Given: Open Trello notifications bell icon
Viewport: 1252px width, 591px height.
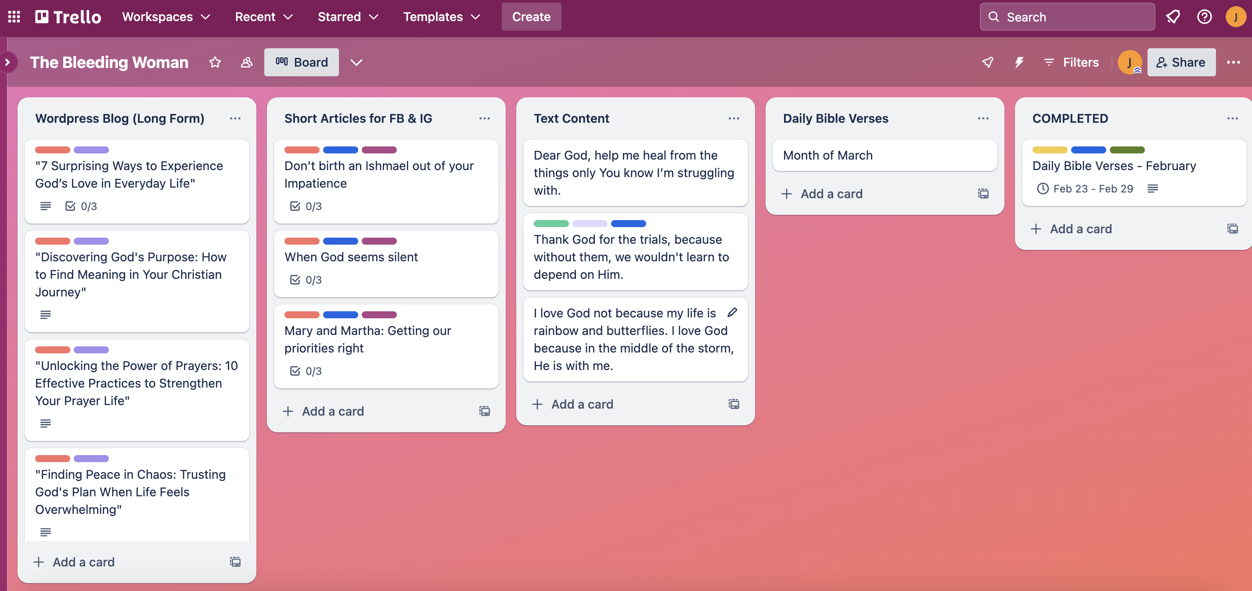Looking at the screenshot, I should [x=1173, y=17].
